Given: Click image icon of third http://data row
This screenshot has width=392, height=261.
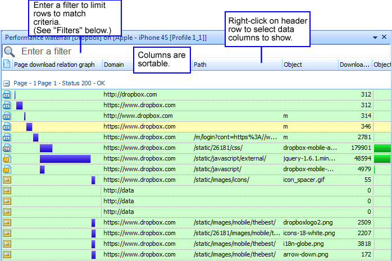Looking at the screenshot, I should pyautogui.click(x=7, y=212).
